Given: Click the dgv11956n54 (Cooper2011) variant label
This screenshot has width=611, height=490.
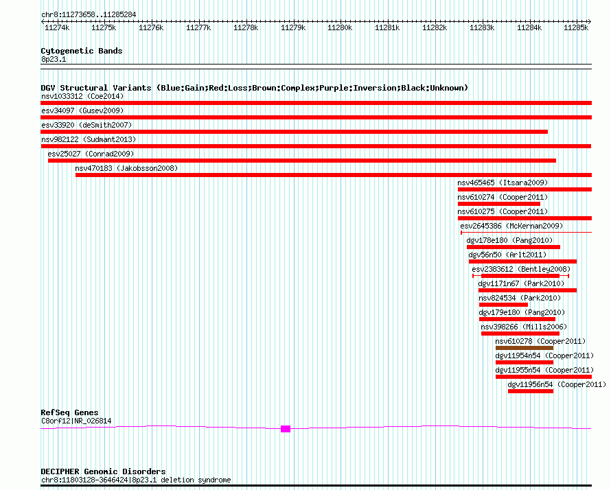Looking at the screenshot, I should (557, 384).
